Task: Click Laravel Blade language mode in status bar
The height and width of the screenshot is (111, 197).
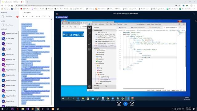Action: (x=175, y=90)
